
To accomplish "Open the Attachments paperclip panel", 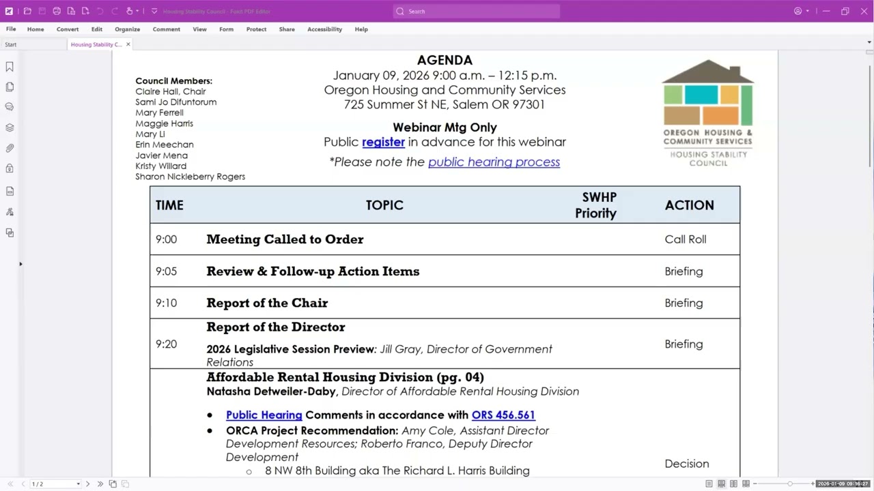I will [x=10, y=148].
